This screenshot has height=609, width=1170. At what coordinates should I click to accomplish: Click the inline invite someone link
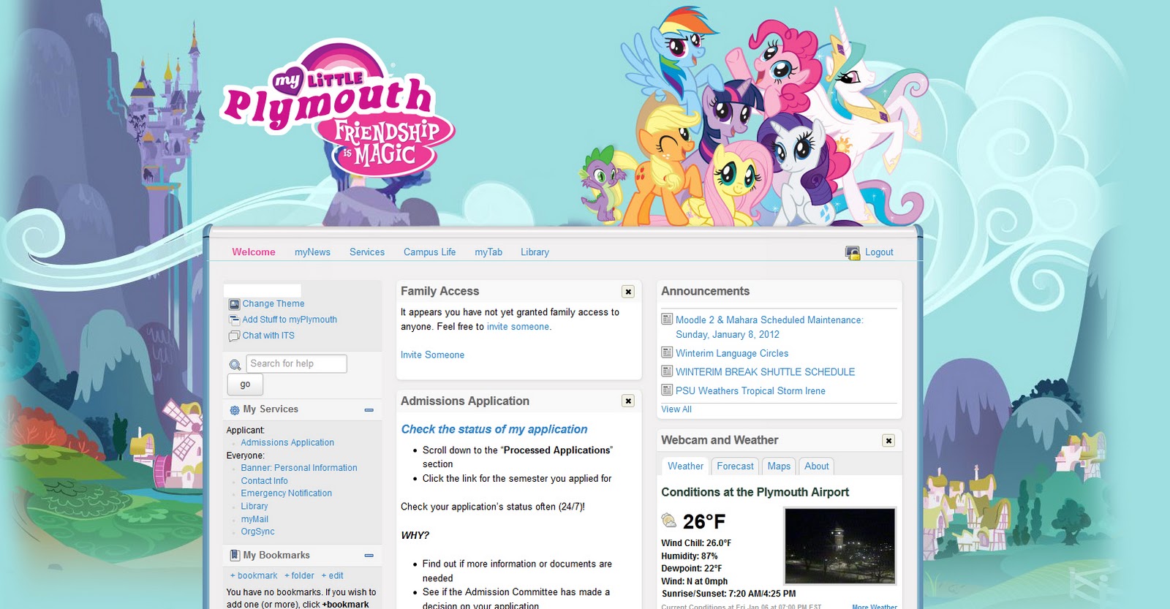pos(518,327)
